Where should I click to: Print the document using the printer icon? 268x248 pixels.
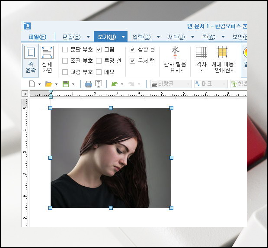pyautogui.click(x=89, y=84)
